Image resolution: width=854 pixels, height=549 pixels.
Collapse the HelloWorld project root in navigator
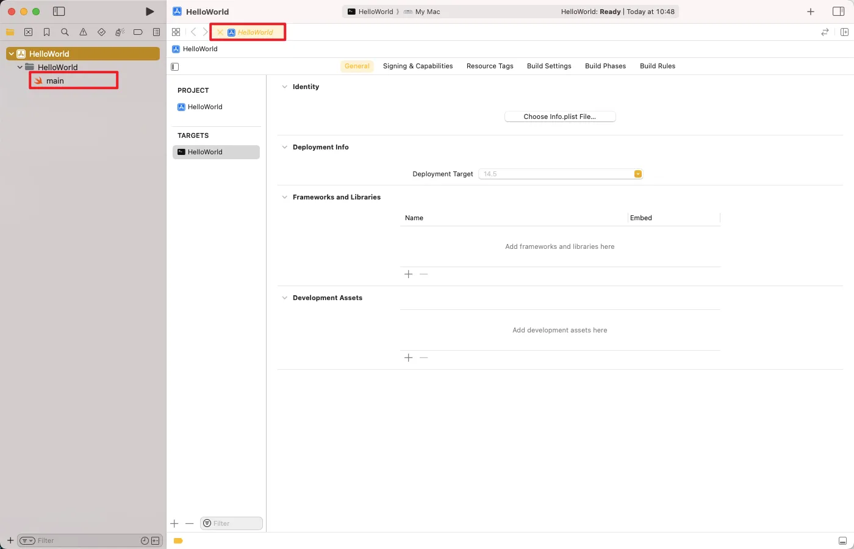pos(11,54)
